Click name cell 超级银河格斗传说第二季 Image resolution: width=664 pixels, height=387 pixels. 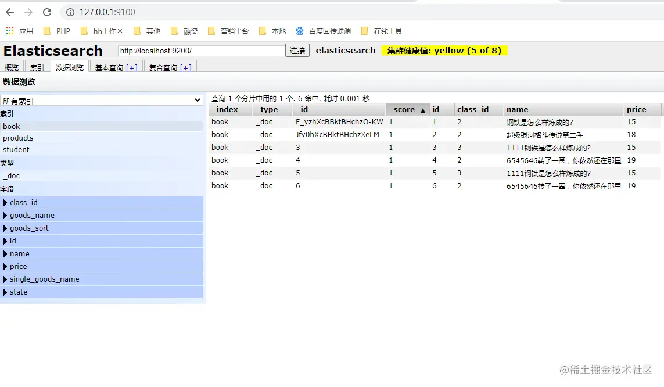pos(544,135)
